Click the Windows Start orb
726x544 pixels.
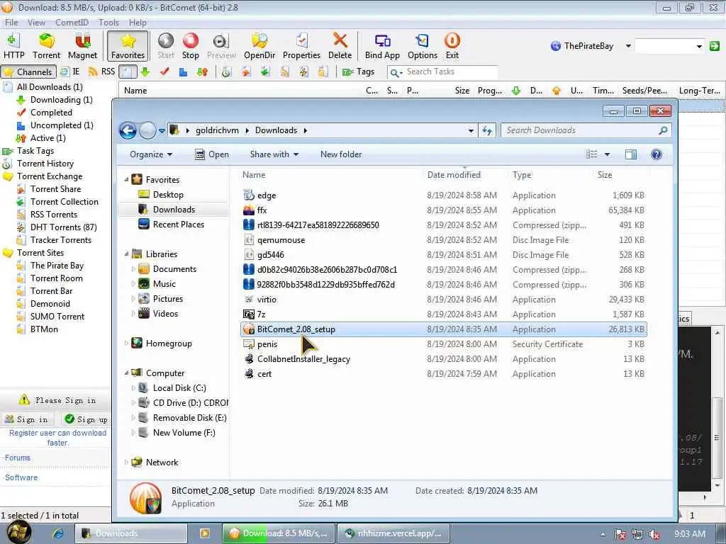tap(18, 532)
